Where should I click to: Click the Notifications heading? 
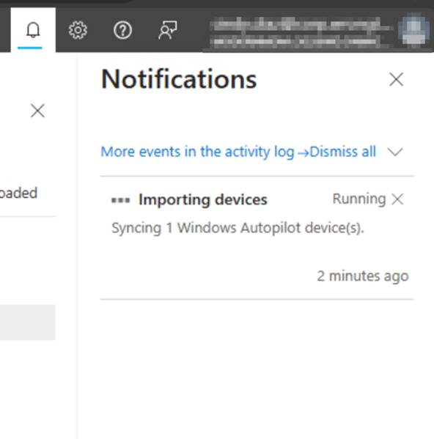[x=179, y=79]
